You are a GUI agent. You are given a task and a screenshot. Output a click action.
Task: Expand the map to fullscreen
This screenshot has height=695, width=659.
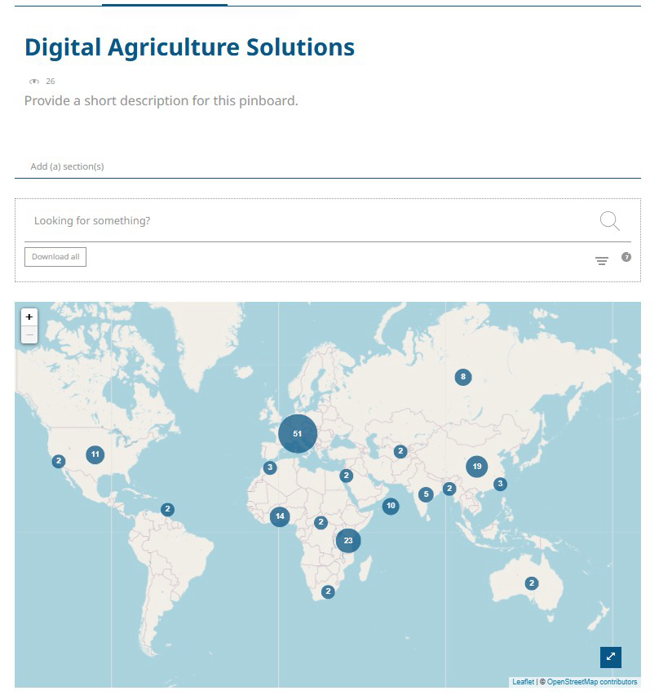pyautogui.click(x=611, y=657)
